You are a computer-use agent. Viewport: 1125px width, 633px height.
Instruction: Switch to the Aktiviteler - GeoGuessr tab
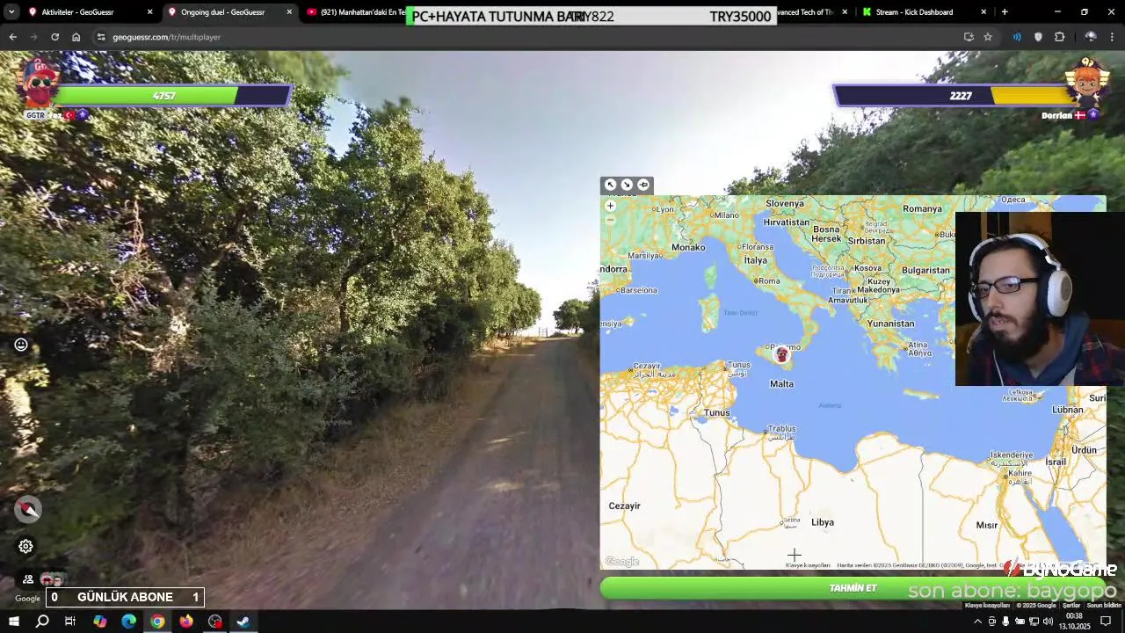[x=83, y=12]
